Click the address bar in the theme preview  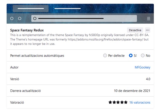(x=84, y=18)
